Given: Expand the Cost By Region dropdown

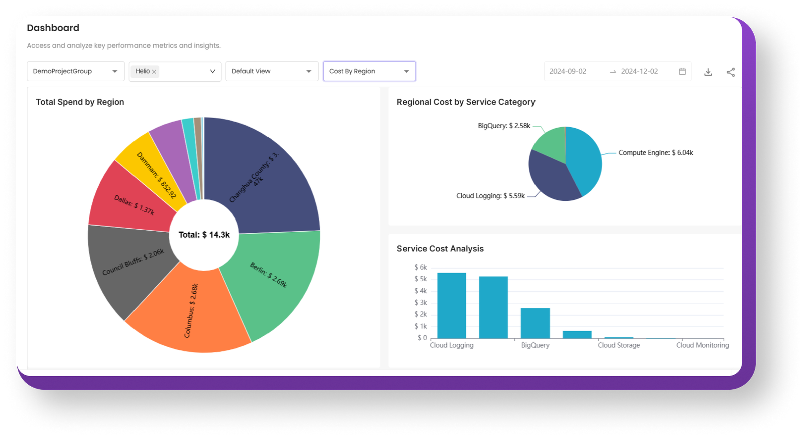Looking at the screenshot, I should [369, 71].
